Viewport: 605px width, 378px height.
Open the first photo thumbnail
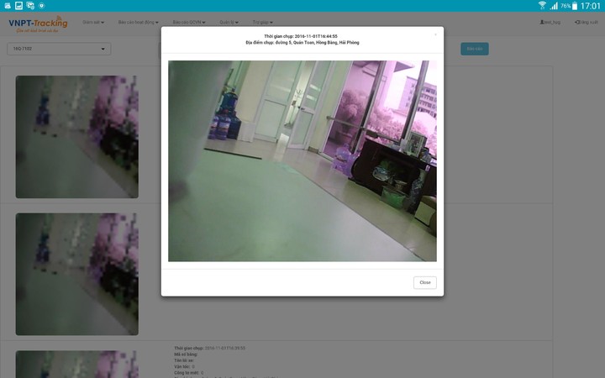coord(76,137)
